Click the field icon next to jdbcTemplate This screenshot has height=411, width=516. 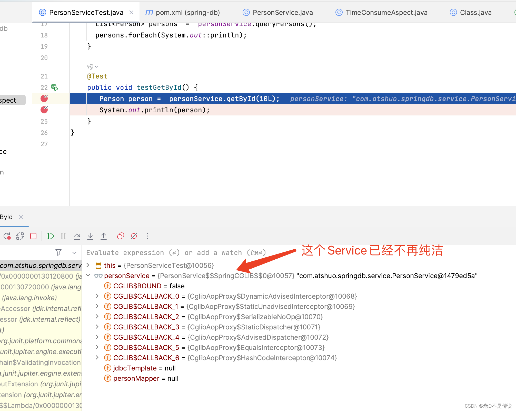tap(108, 368)
